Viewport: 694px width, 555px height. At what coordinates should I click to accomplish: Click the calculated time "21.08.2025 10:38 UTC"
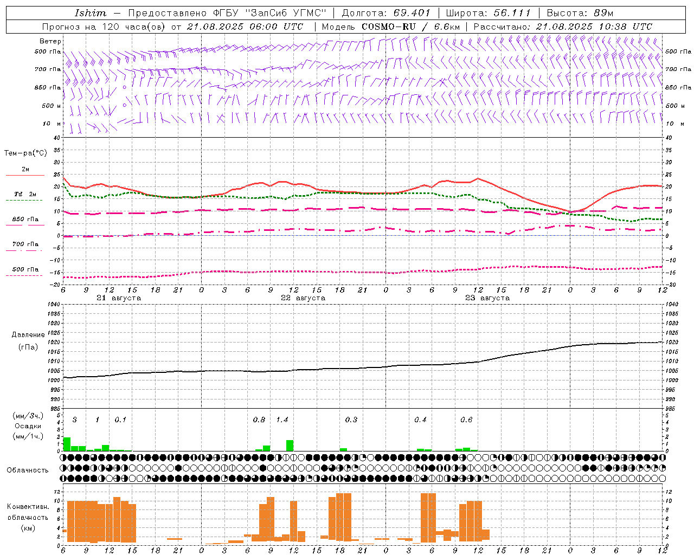click(594, 27)
